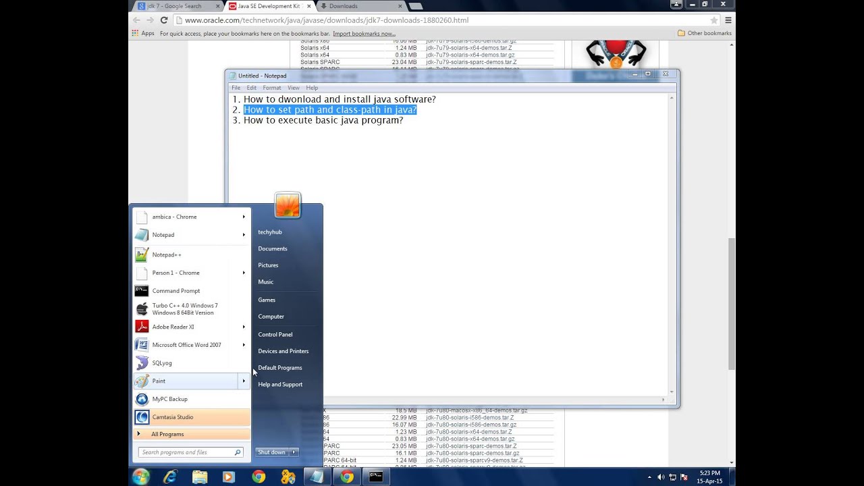Expand Notepad jump list arrow
Screen dimensions: 864x486
point(244,235)
